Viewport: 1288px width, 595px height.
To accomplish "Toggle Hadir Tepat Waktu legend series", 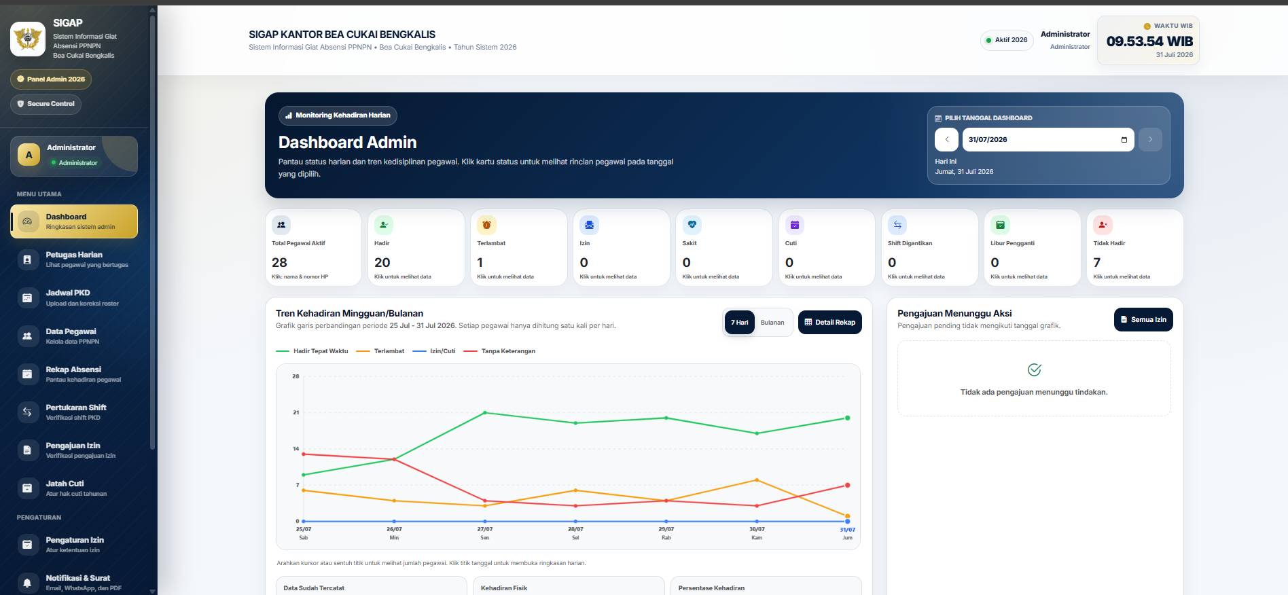I will tap(312, 351).
